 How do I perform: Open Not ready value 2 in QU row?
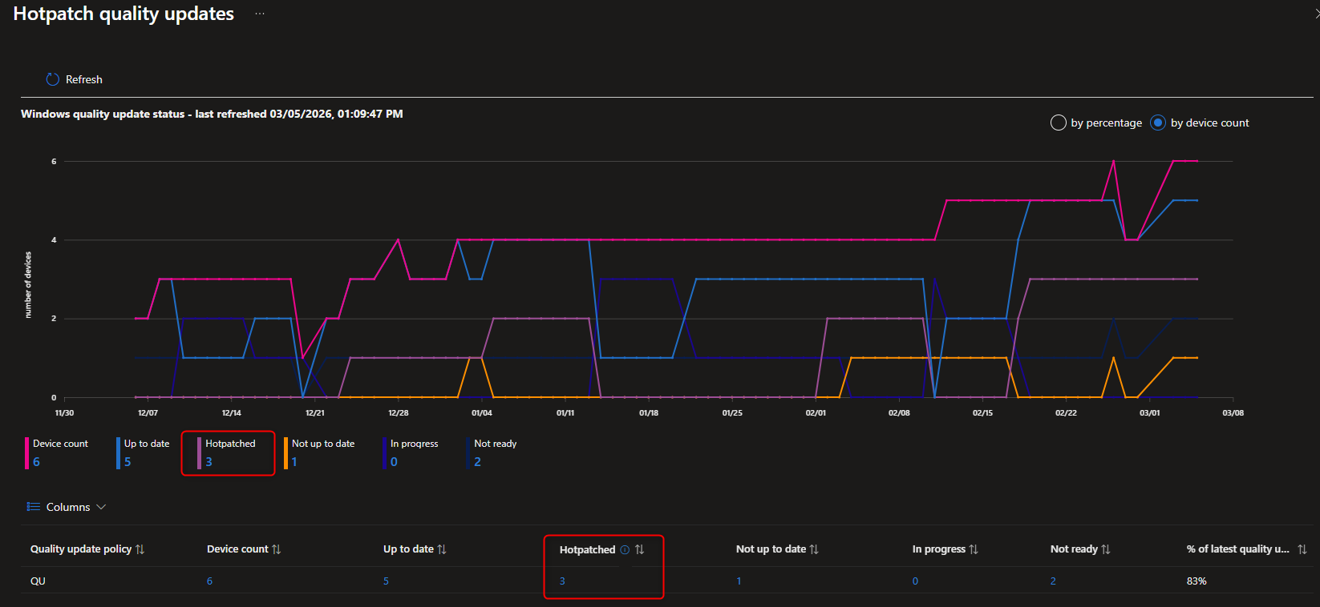pos(1053,581)
